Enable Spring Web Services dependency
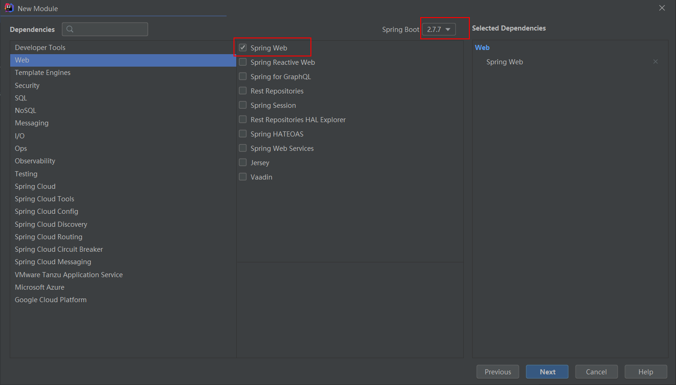 (243, 148)
